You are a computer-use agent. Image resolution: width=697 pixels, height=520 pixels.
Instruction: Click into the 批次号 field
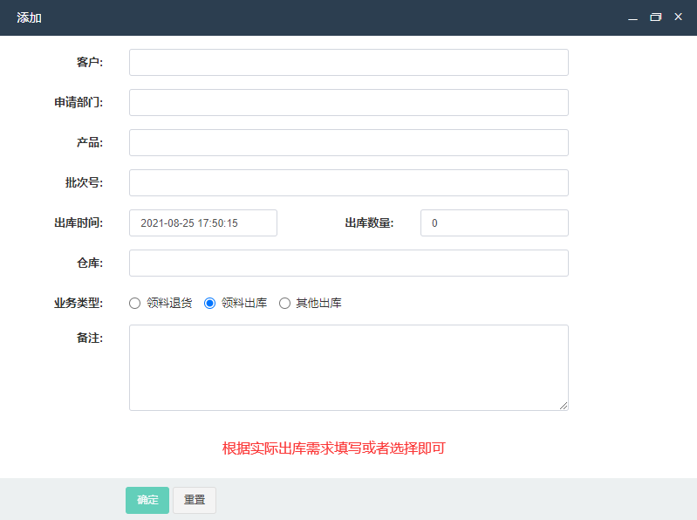tap(349, 182)
